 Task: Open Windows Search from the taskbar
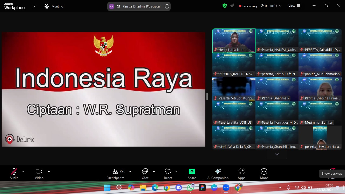point(119,188)
